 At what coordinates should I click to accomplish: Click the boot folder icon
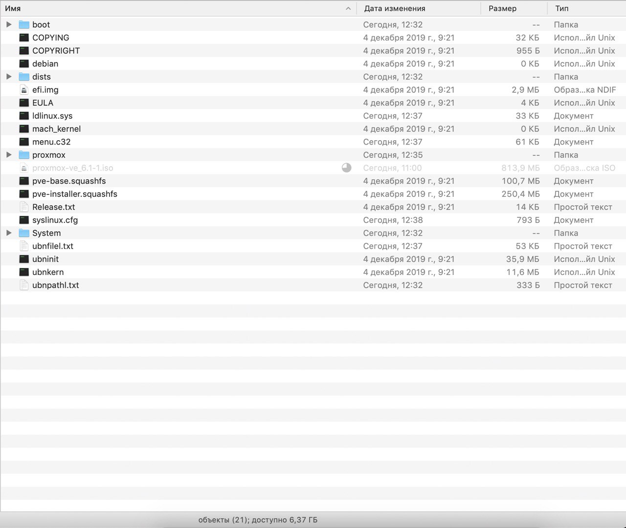coord(24,24)
